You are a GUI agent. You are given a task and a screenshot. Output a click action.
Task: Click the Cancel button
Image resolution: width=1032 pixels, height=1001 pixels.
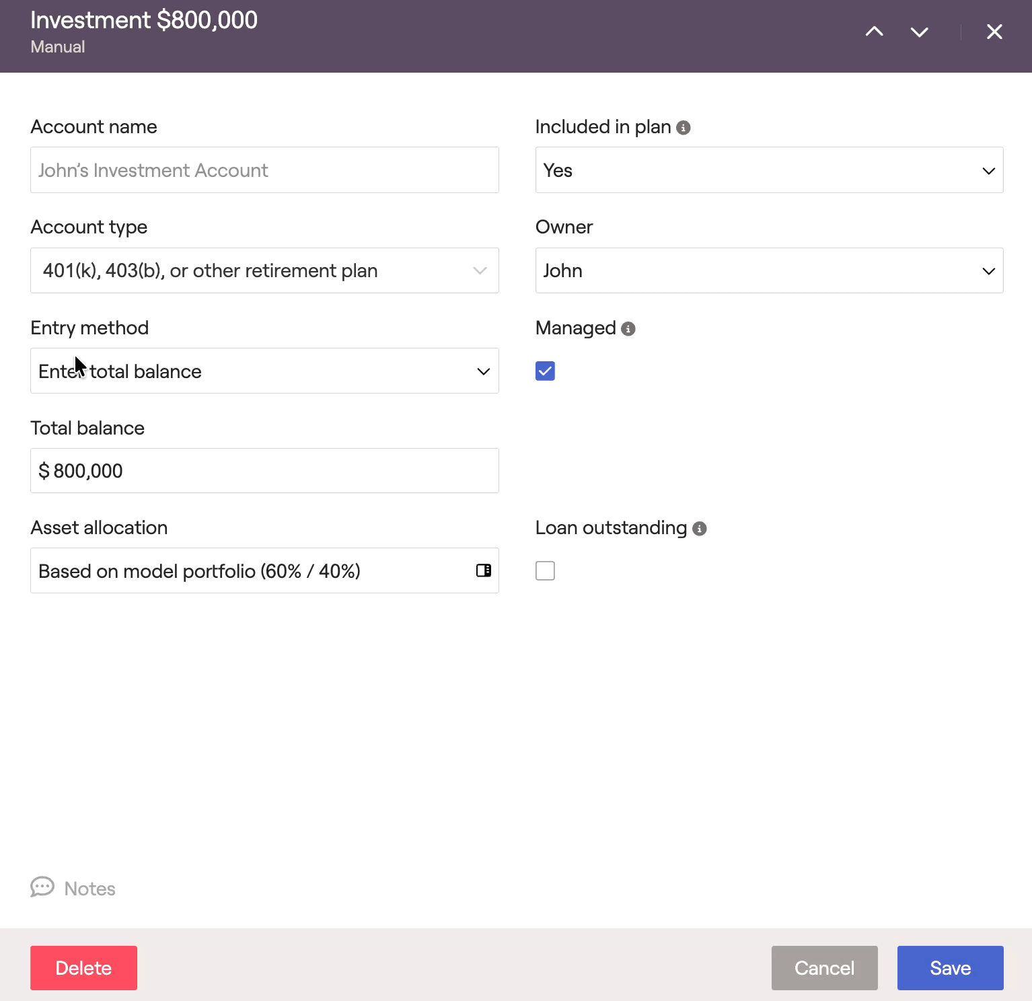[823, 968]
